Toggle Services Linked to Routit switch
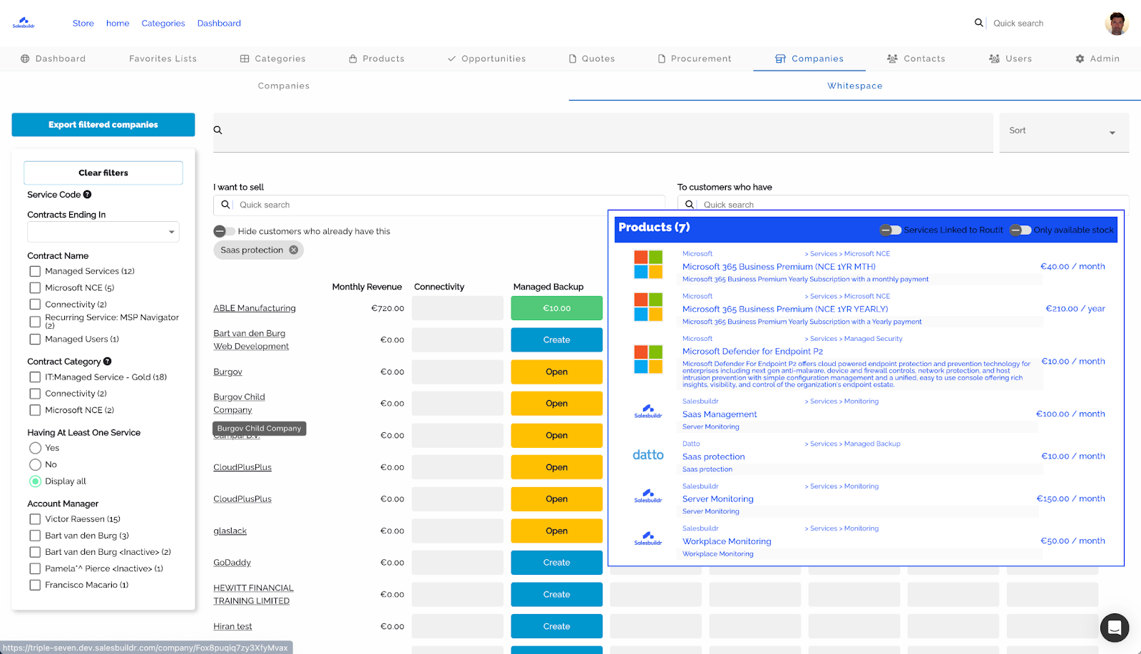The height and width of the screenshot is (654, 1141). (x=890, y=230)
